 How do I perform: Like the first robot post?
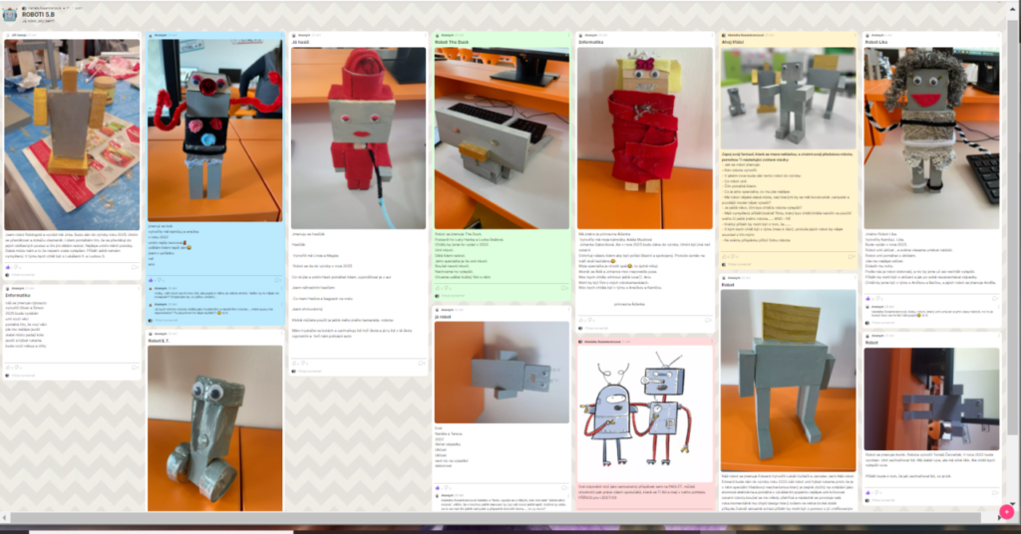coord(9,267)
